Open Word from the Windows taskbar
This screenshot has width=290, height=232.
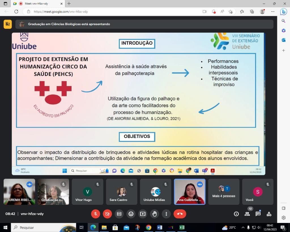coord(160,227)
